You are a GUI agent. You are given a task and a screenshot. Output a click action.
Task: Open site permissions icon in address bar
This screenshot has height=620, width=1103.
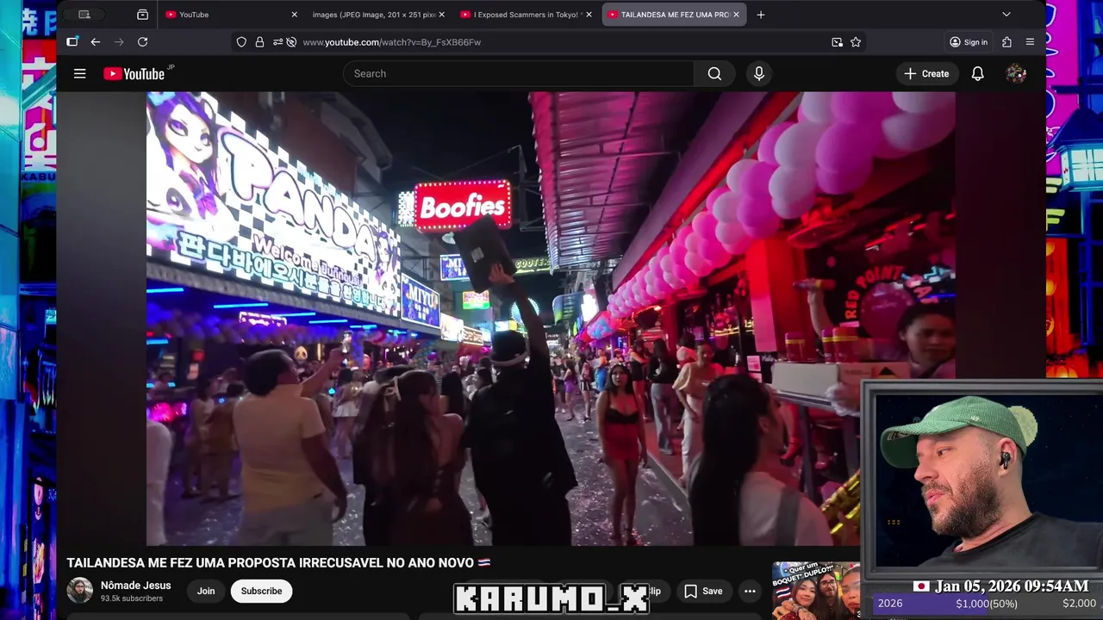coord(277,42)
